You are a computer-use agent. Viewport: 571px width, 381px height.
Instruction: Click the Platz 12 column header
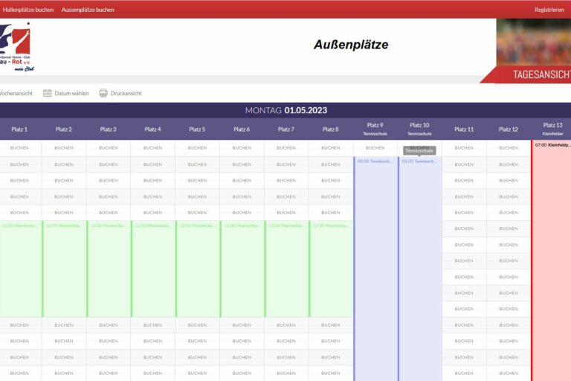coord(509,129)
